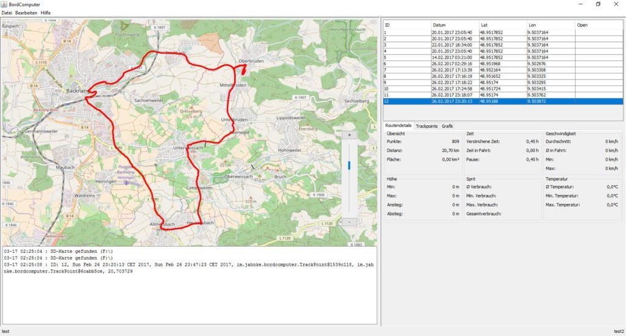Switch to the Trackpoints tab

(x=426, y=126)
